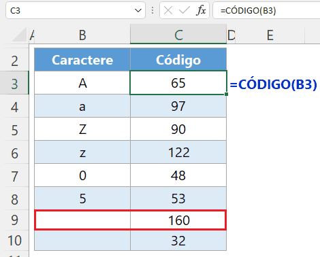The height and width of the screenshot is (257, 320).
Task: Select row 4 header
Action: (x=14, y=107)
